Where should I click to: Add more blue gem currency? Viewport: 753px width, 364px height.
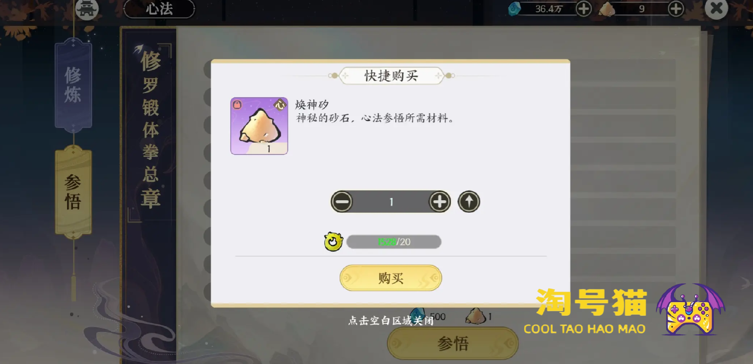tap(584, 9)
